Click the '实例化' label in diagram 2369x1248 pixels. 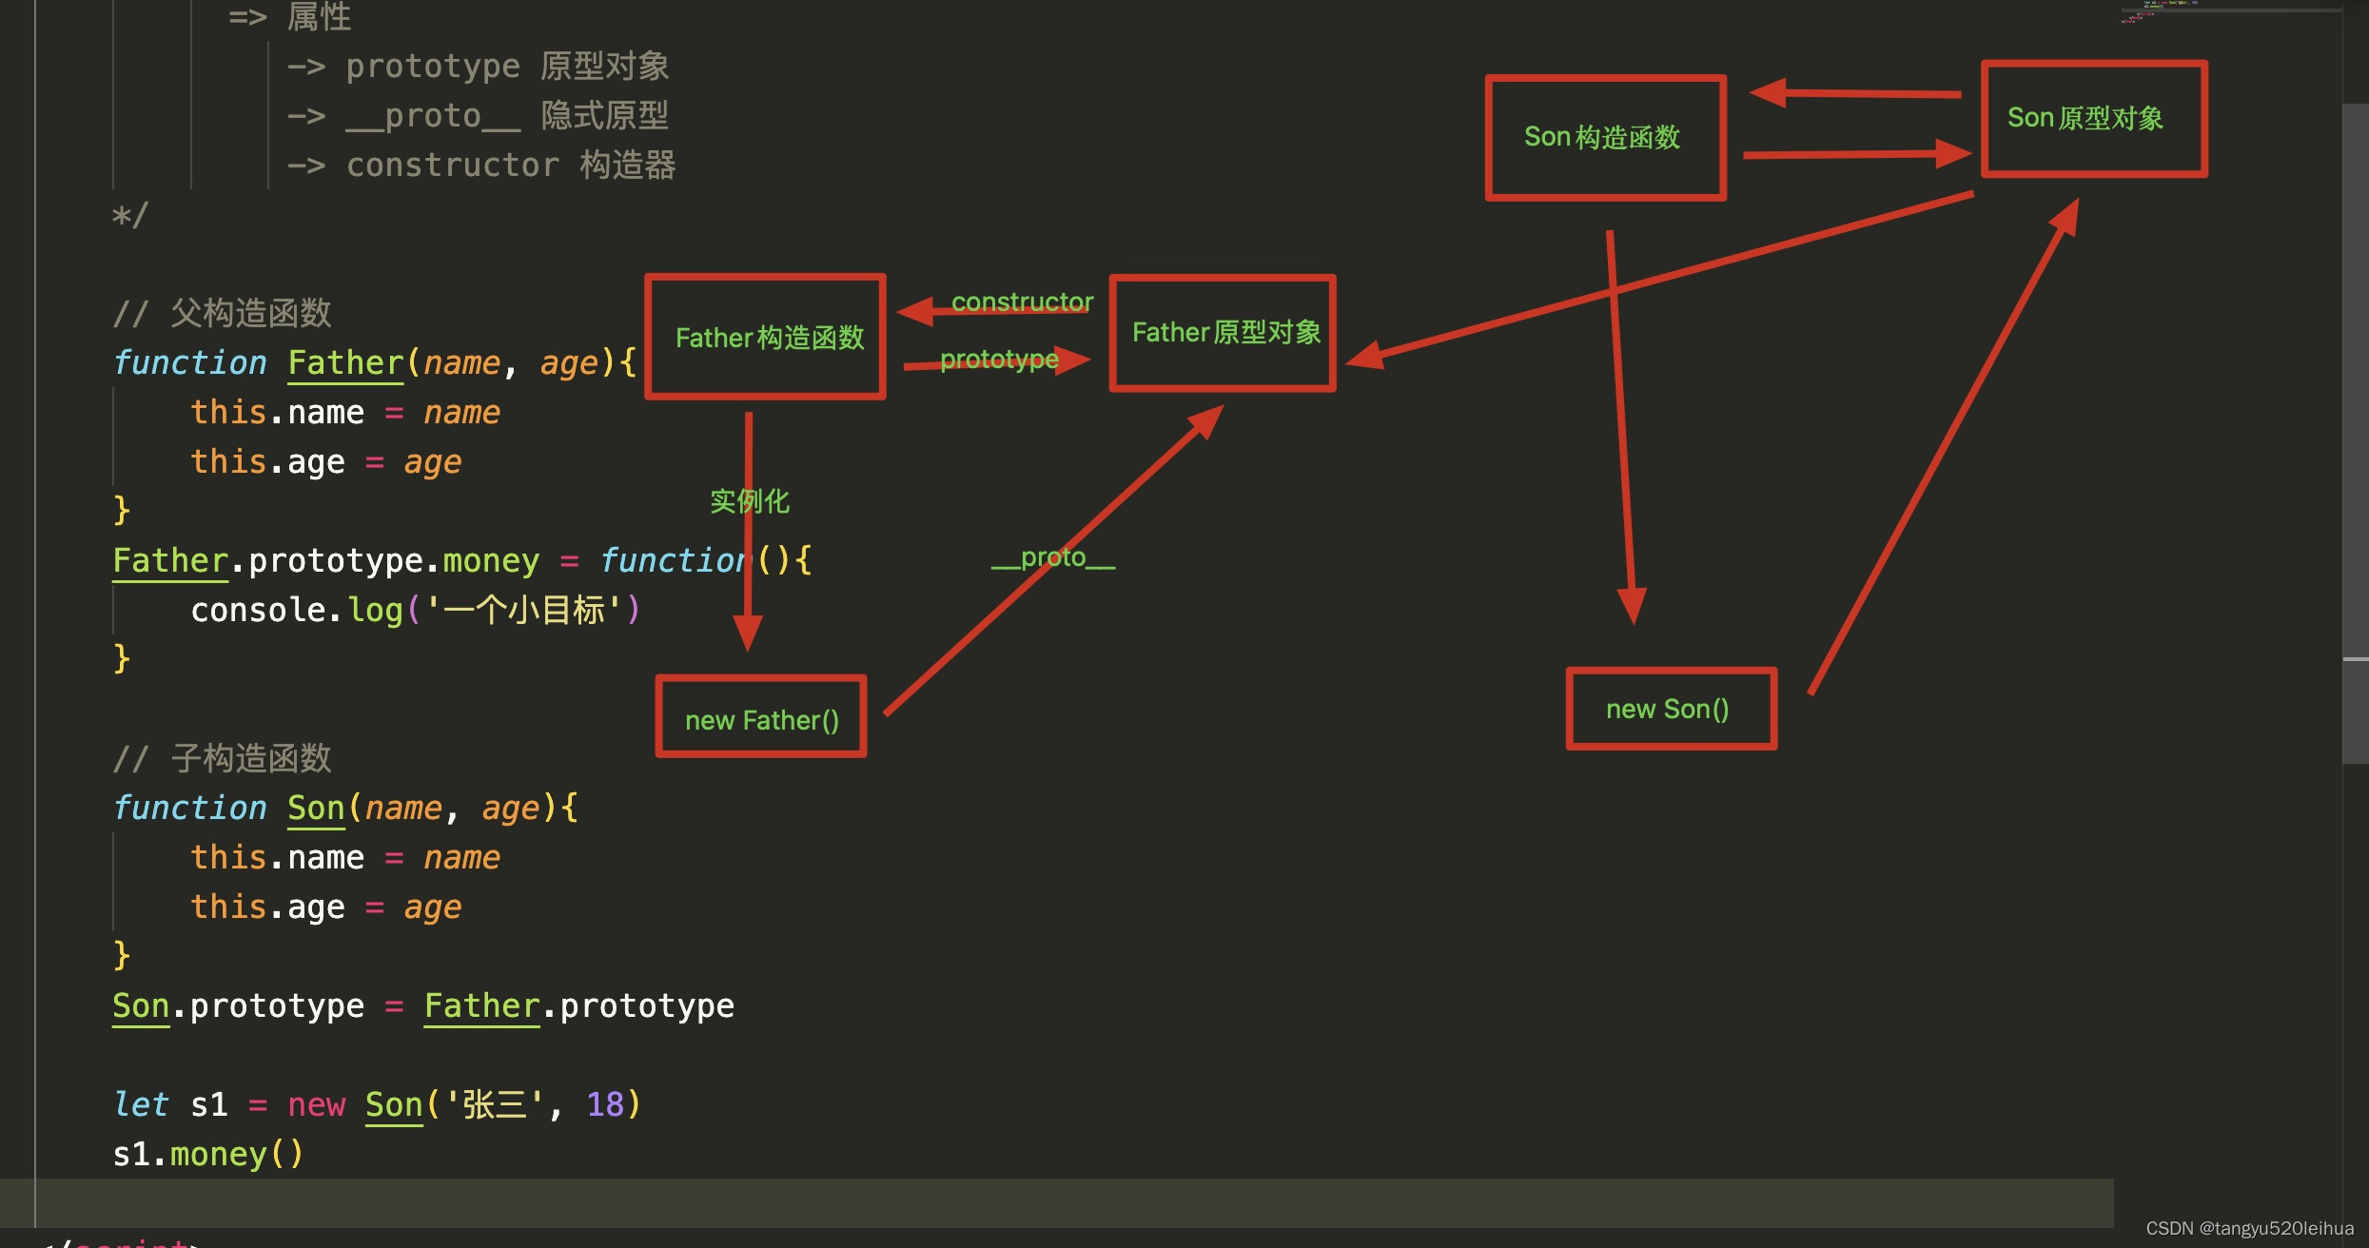pyautogui.click(x=750, y=501)
